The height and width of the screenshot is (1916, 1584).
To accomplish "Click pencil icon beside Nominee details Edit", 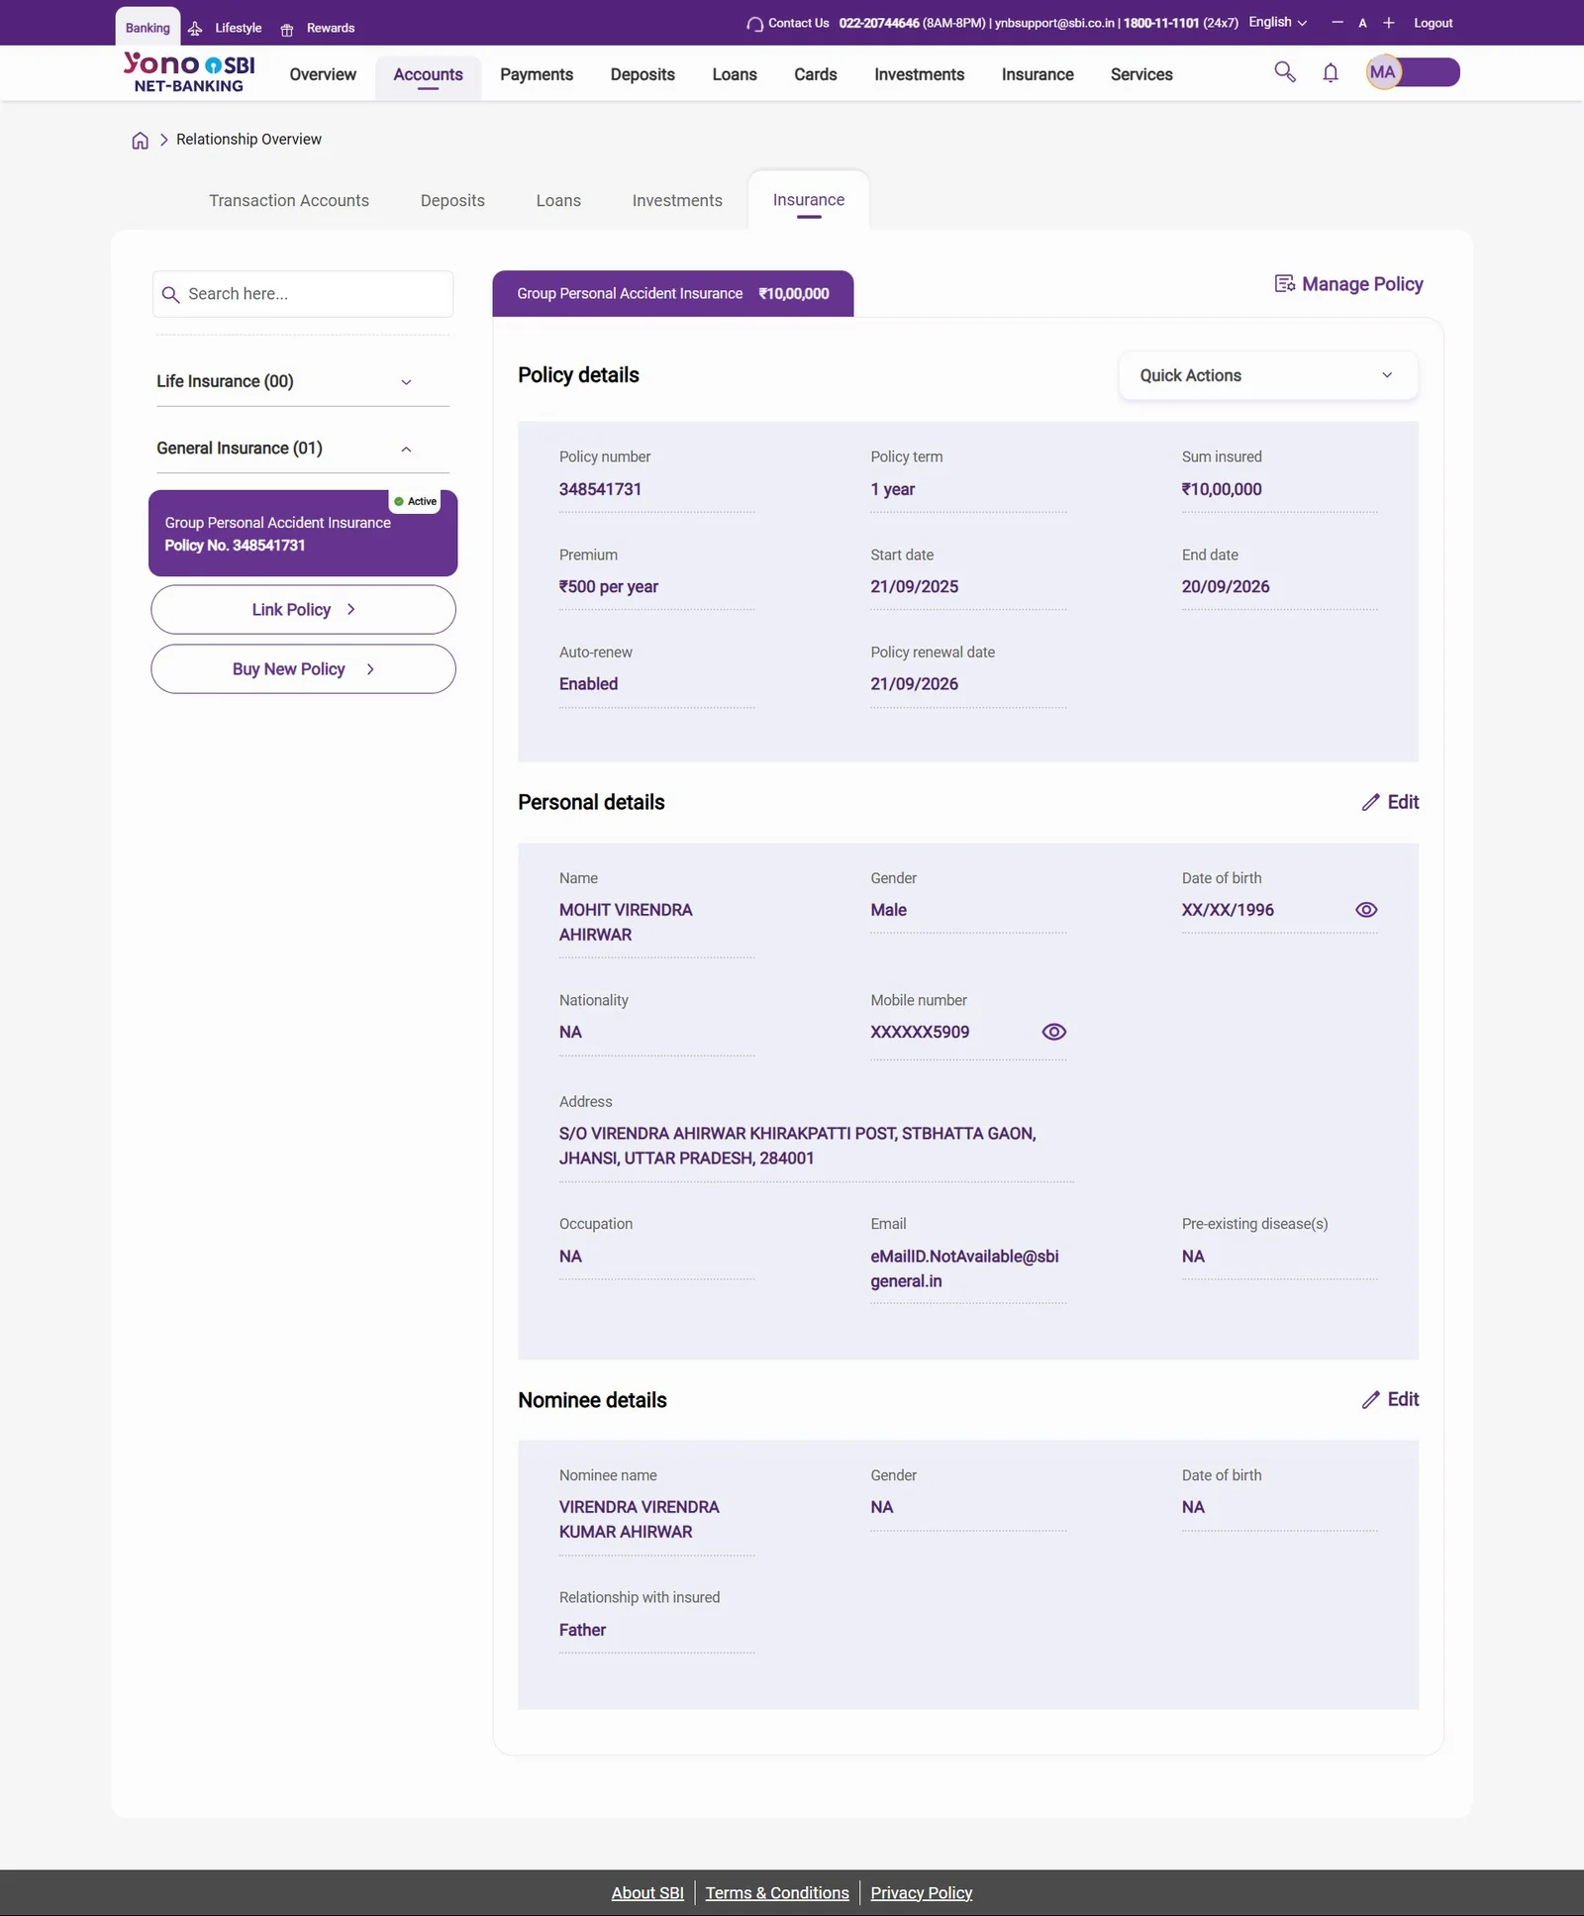I will click(x=1370, y=1399).
